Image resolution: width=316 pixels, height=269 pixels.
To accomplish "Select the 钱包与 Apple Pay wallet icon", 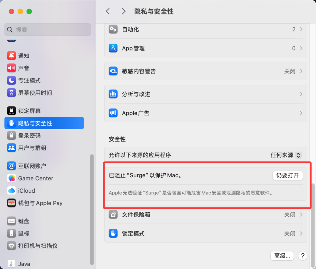I will pos(11,203).
